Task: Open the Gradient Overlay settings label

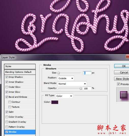Action: (x=17, y=122)
